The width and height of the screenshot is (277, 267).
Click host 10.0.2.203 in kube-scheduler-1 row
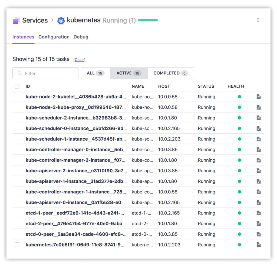coord(169,139)
